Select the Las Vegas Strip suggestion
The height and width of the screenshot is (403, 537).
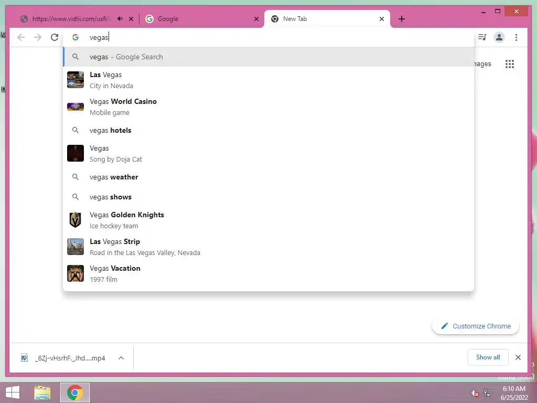(268, 247)
